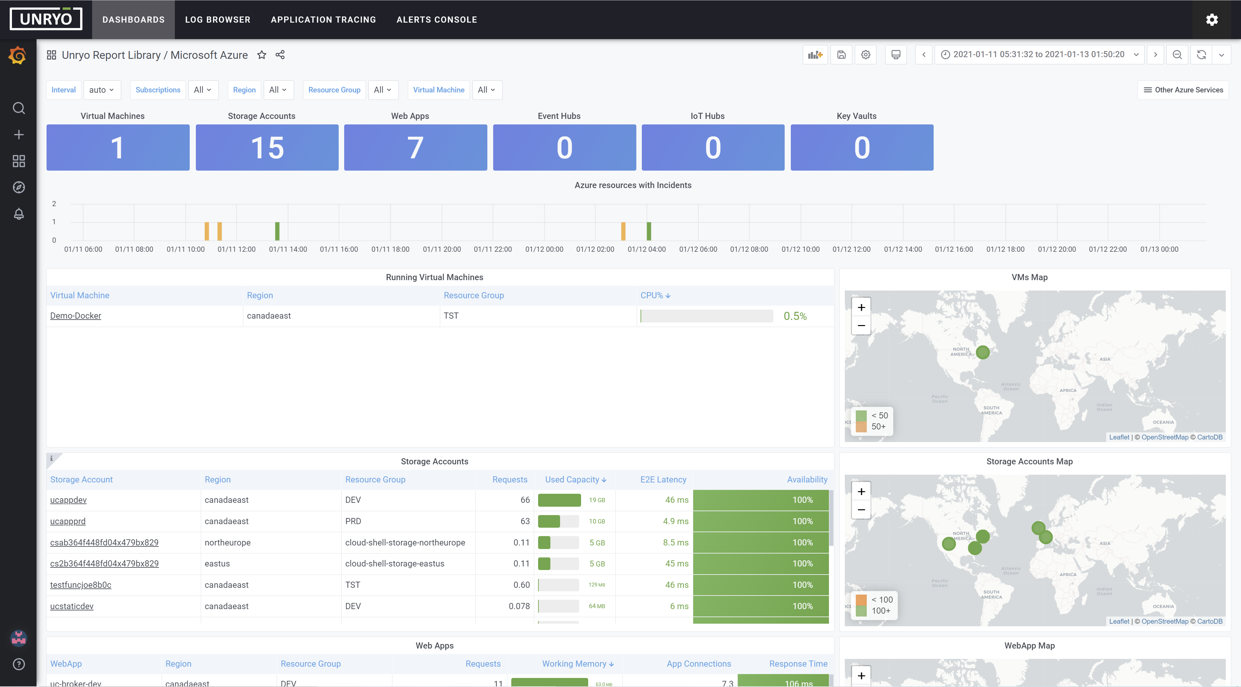Click the green VM marker on VMs Map
The width and height of the screenshot is (1241, 687).
point(983,352)
